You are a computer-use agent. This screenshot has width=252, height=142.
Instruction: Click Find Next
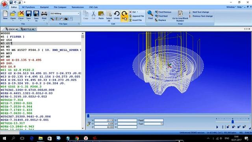pyautogui.click(x=161, y=16)
